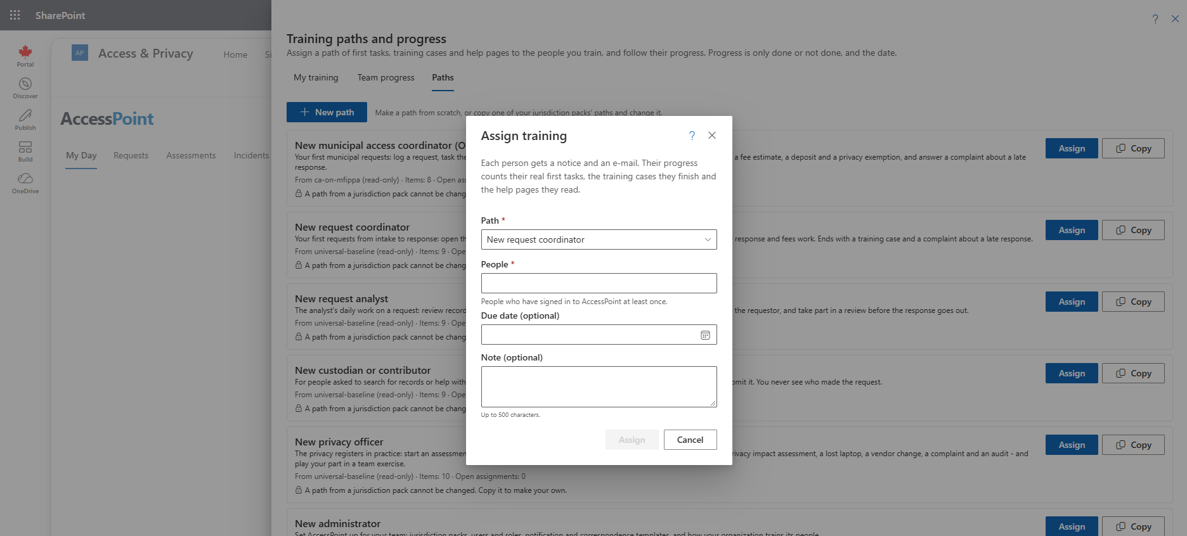This screenshot has width=1187, height=536.
Task: Copy the New privacy officer path
Action: click(1133, 445)
